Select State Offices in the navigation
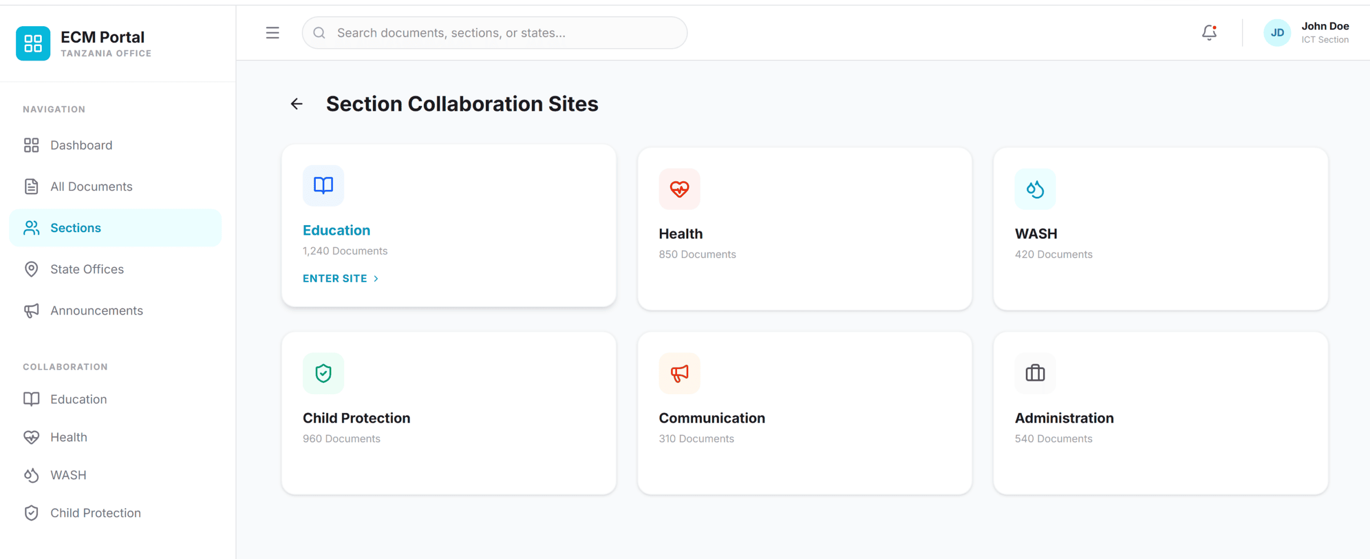This screenshot has width=1370, height=559. click(87, 269)
